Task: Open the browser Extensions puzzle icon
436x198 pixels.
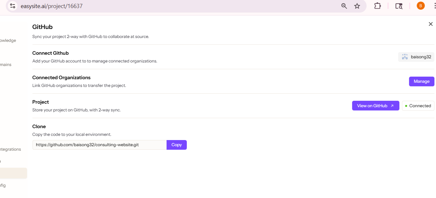Action: point(377,6)
